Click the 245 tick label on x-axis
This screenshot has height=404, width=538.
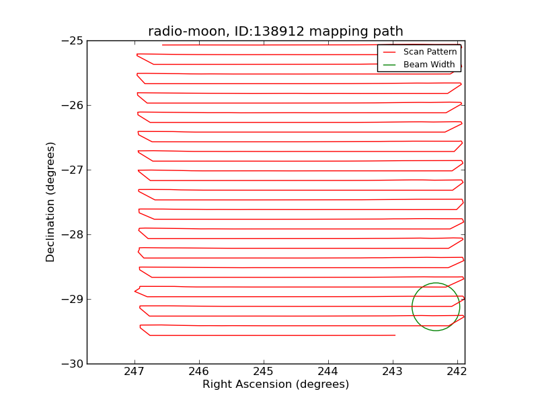(264, 372)
